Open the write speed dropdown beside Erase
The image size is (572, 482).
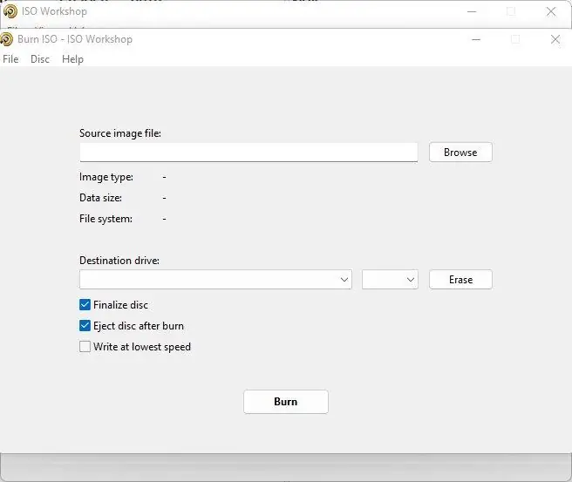pos(390,280)
